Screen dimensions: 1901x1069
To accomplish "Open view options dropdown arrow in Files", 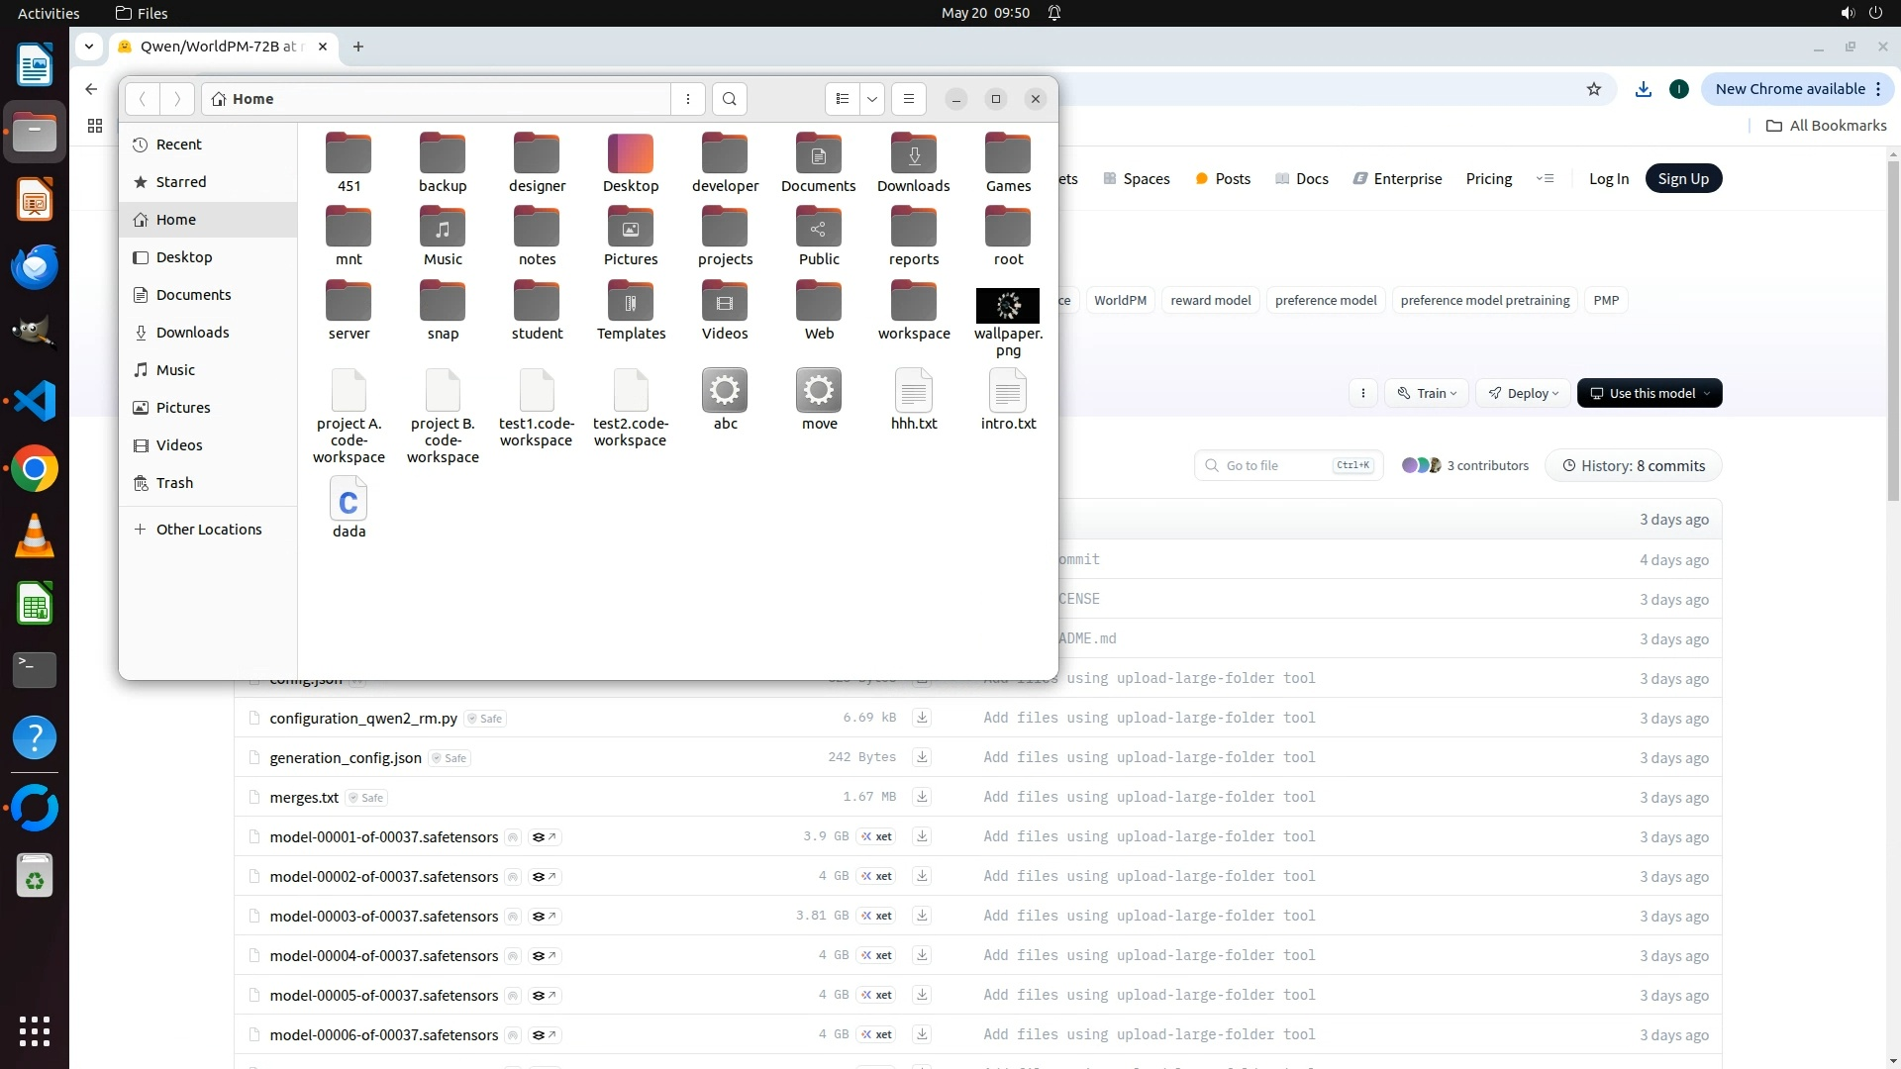I will (872, 99).
